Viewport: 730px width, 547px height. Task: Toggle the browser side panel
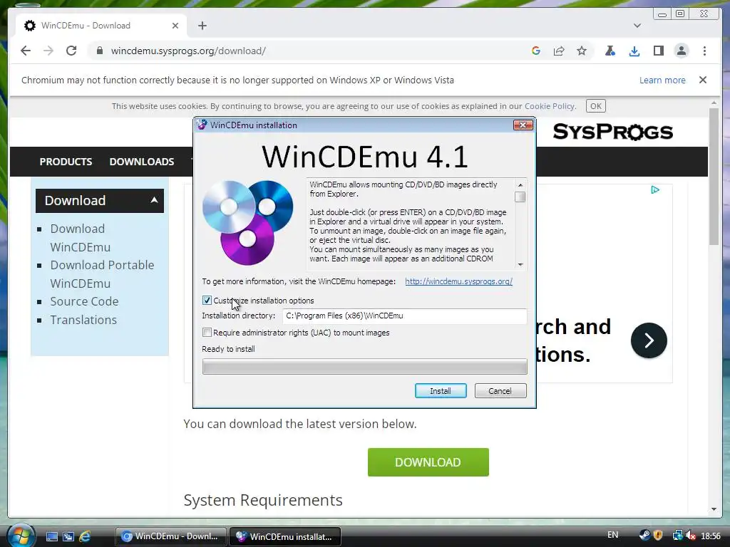click(x=658, y=51)
